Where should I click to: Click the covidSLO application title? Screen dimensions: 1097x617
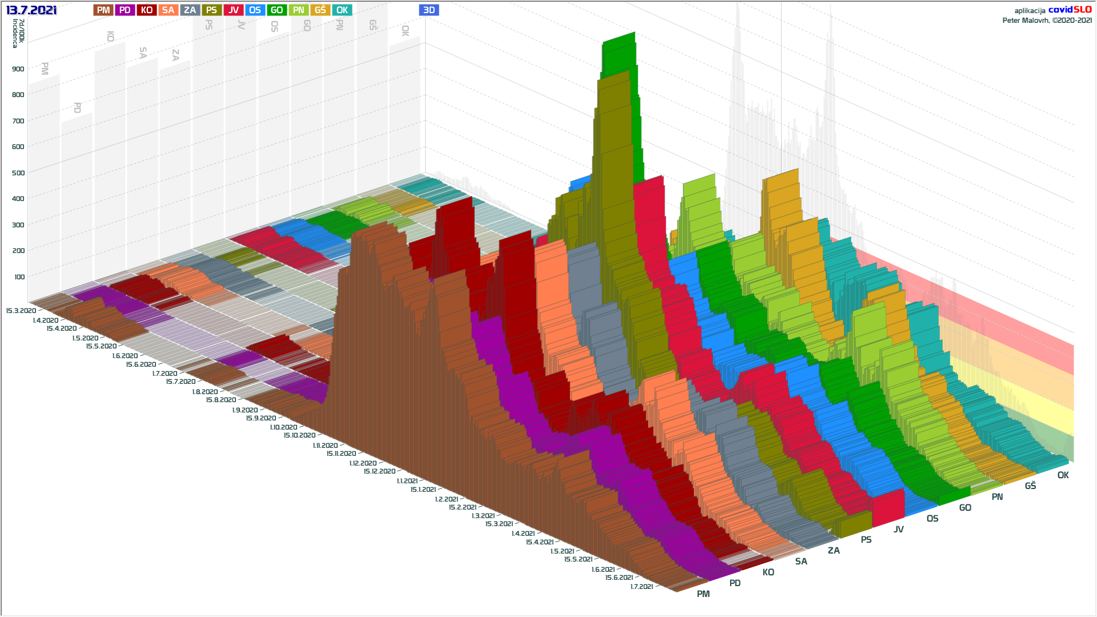pyautogui.click(x=1070, y=10)
